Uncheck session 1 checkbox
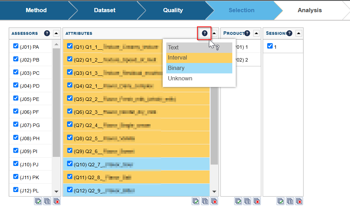The image size is (350, 223). click(270, 46)
